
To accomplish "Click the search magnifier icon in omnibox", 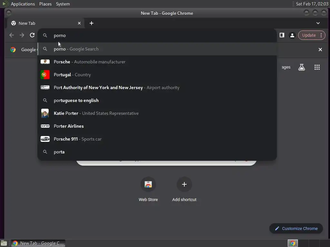I will click(x=45, y=35).
